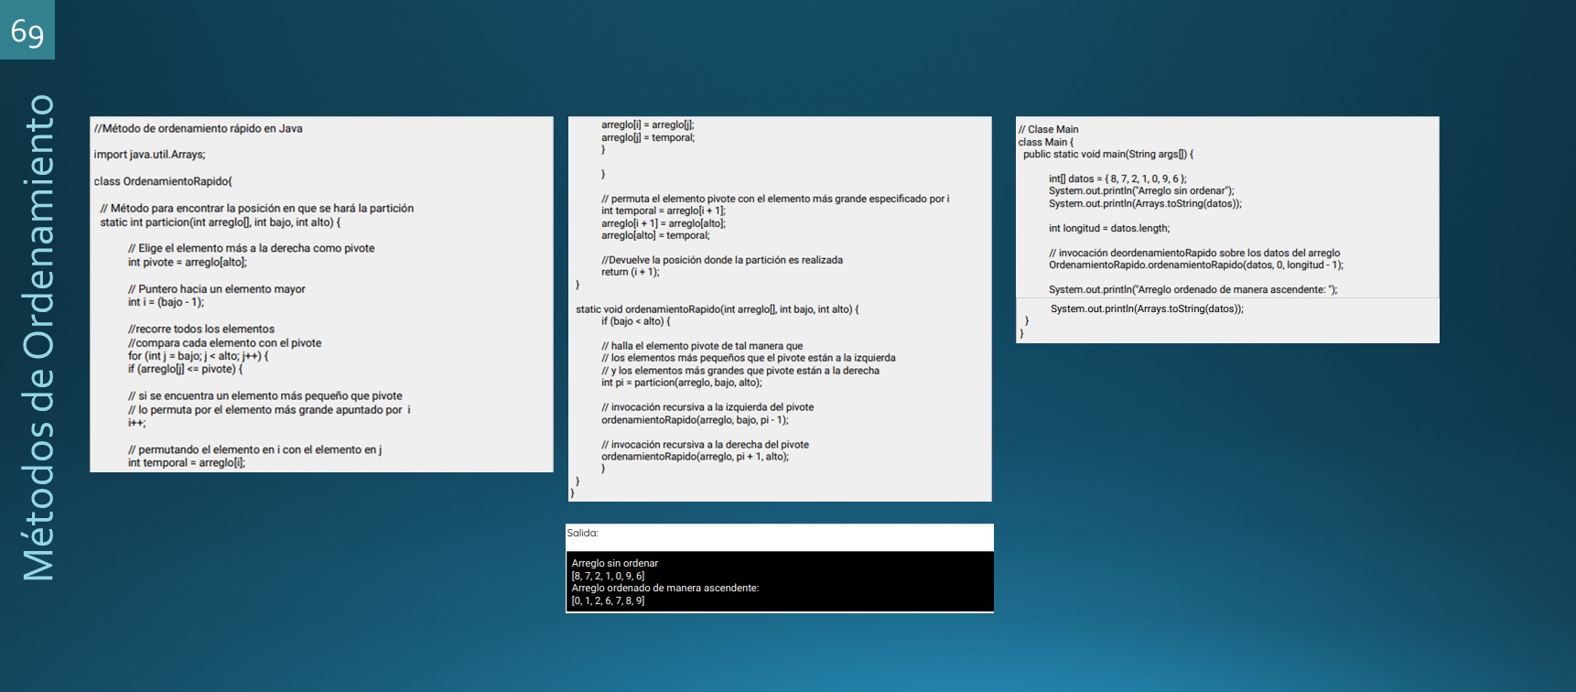Screen dimensions: 1576x692
Task: Click the return (i + 1) statement
Action: tap(630, 272)
